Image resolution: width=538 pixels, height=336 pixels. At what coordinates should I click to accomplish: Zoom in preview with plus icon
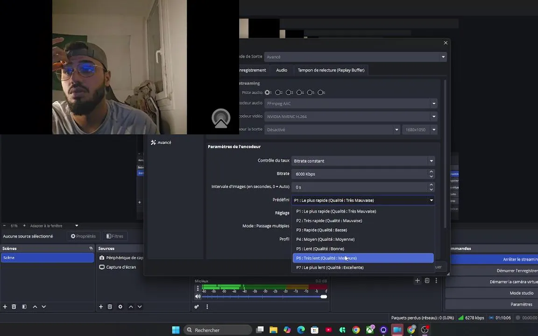tap(24, 225)
